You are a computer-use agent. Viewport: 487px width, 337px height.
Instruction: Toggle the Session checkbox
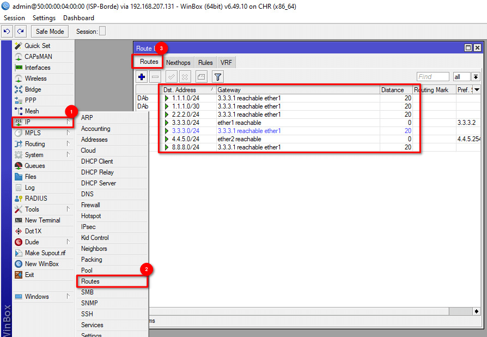102,31
